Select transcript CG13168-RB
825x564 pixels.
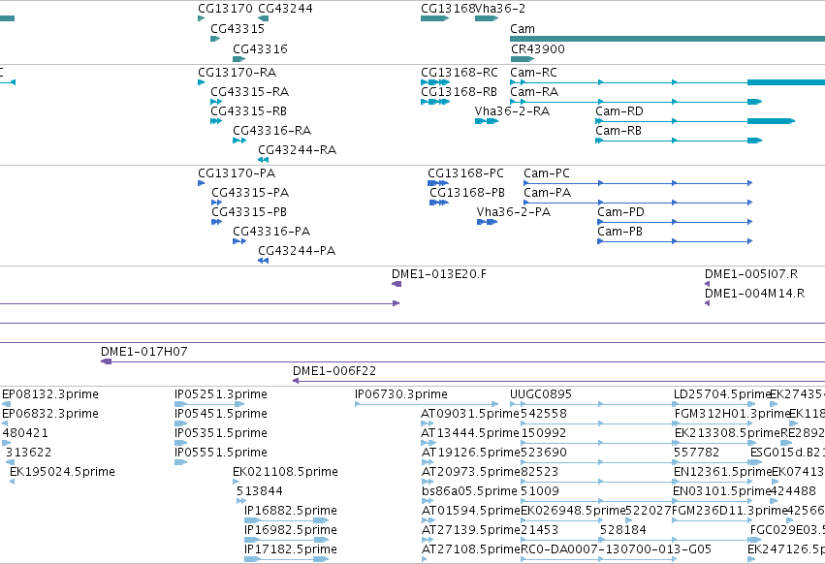point(459,91)
